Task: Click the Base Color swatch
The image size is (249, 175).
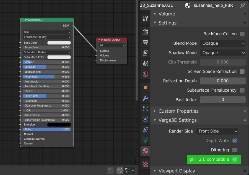Action: point(59,43)
